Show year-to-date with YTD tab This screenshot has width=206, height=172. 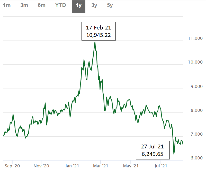(61, 5)
